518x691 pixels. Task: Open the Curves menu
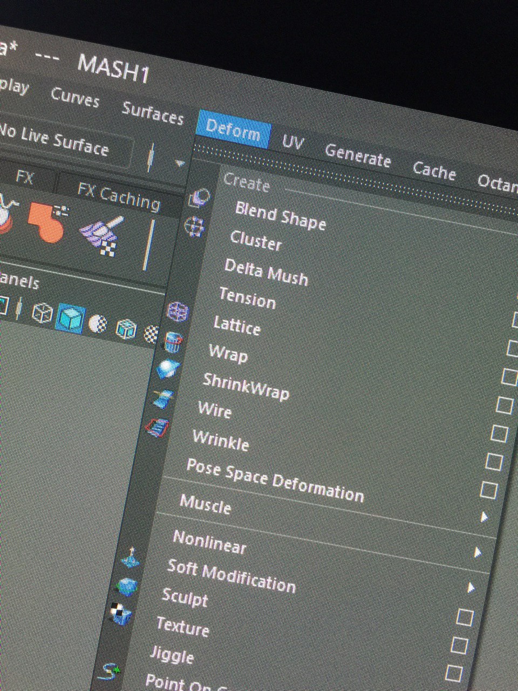click(75, 97)
